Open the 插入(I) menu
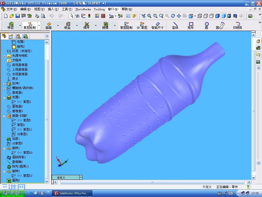The height and width of the screenshot is (197, 262). (x=53, y=9)
